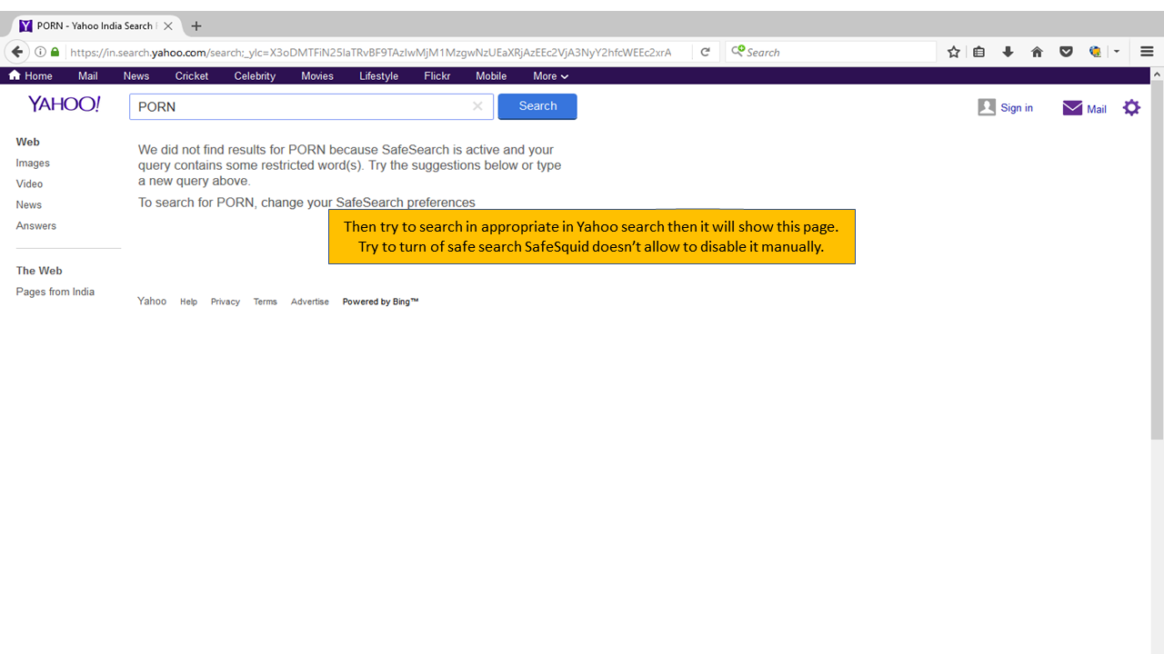Open the Privacy footer link
This screenshot has height=654, width=1164.
pyautogui.click(x=226, y=302)
